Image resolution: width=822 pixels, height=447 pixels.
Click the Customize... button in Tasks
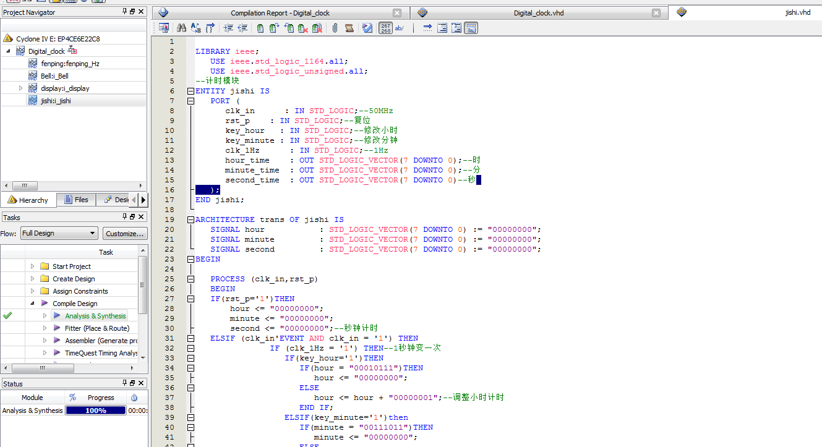(x=124, y=233)
